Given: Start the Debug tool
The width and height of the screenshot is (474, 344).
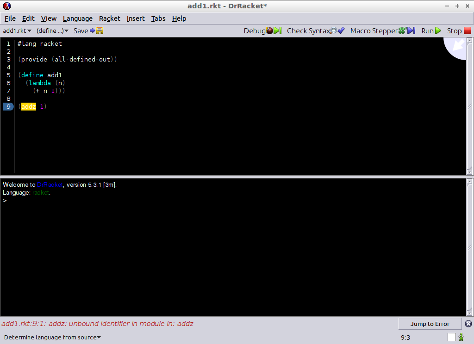Looking at the screenshot, I should click(x=262, y=31).
